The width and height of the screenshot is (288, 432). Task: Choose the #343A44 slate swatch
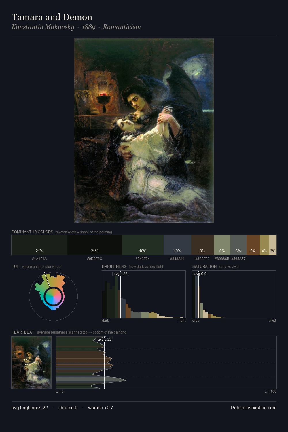coord(177,245)
